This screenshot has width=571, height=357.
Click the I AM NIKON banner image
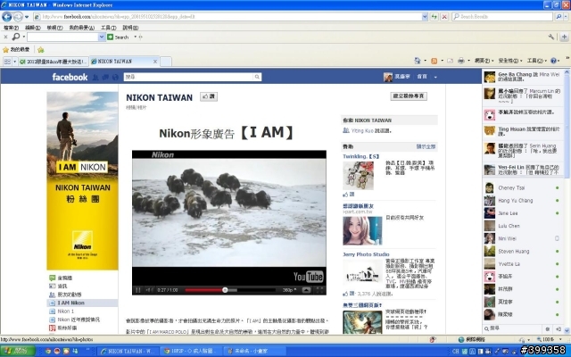(82, 180)
